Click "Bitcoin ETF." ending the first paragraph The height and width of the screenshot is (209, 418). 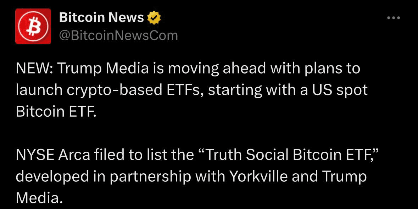(56, 112)
